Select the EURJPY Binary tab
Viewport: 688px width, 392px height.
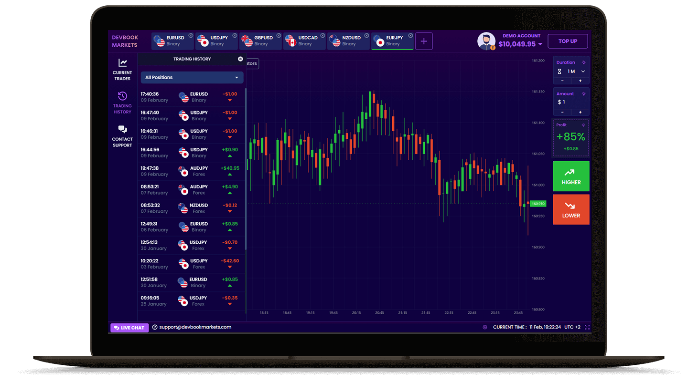pyautogui.click(x=392, y=41)
